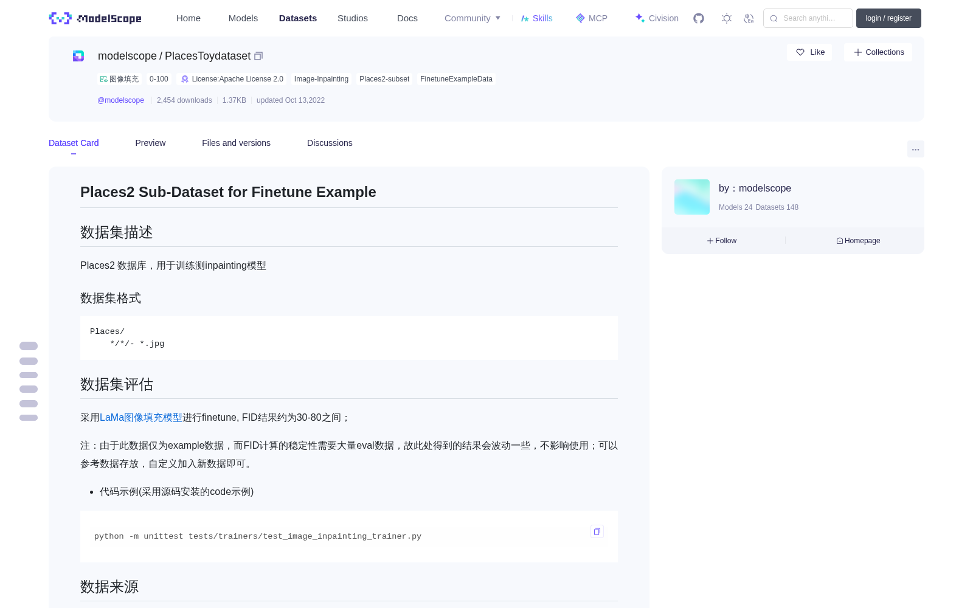Jump to last outline marker in side navigator
This screenshot has height=608, width=973.
29,418
